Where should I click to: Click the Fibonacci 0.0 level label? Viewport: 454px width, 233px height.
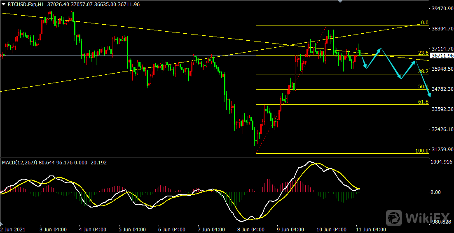coord(424,23)
